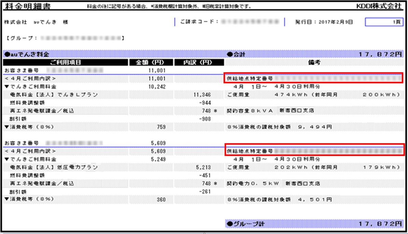Collapse the 消費税等（8%） row showing 759
The height and width of the screenshot is (234, 408).
pos(6,127)
